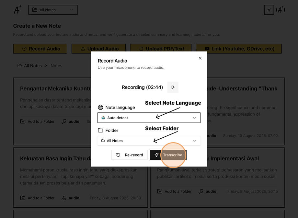This screenshot has width=298, height=218.
Task: Click the Recording (02:44) label
Action: point(142,87)
